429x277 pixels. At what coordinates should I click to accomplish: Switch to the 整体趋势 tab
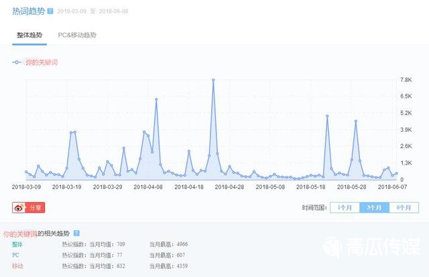(29, 34)
